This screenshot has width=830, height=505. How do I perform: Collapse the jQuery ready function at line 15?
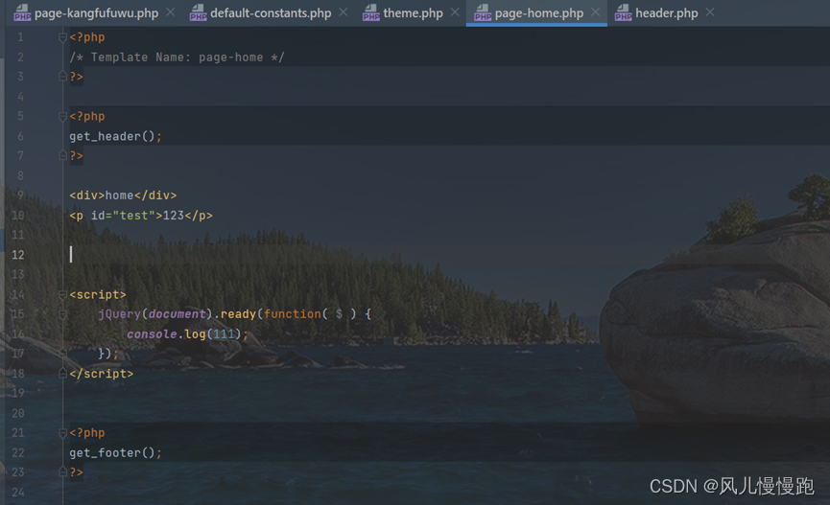[x=62, y=314]
